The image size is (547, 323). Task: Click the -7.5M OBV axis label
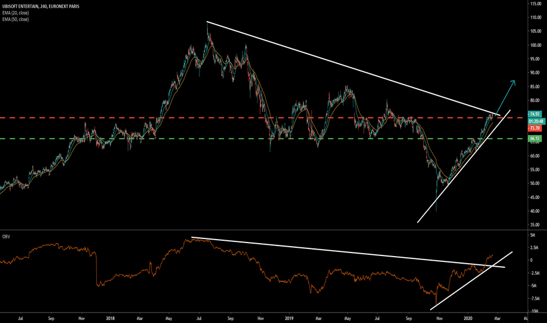535,298
